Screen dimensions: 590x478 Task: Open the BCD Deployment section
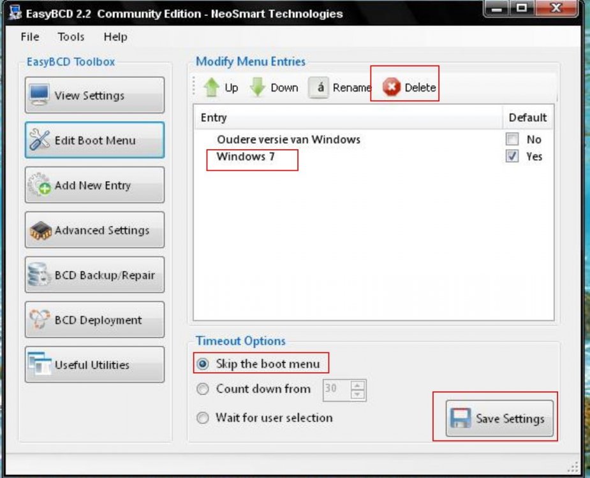(94, 320)
